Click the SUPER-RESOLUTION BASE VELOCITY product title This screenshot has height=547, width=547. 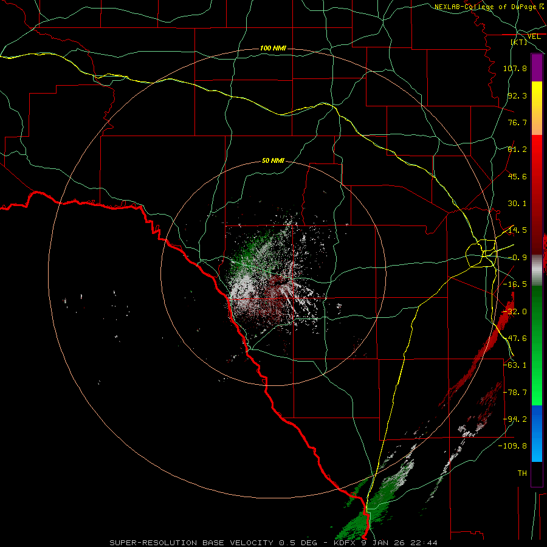pos(191,543)
